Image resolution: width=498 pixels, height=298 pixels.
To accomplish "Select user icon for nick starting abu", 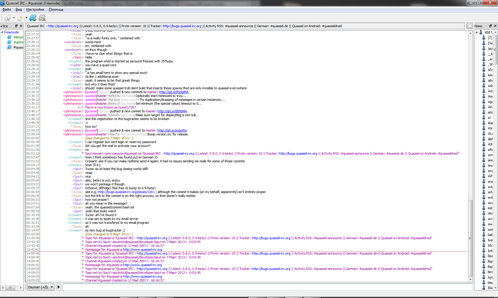I will [484, 80].
